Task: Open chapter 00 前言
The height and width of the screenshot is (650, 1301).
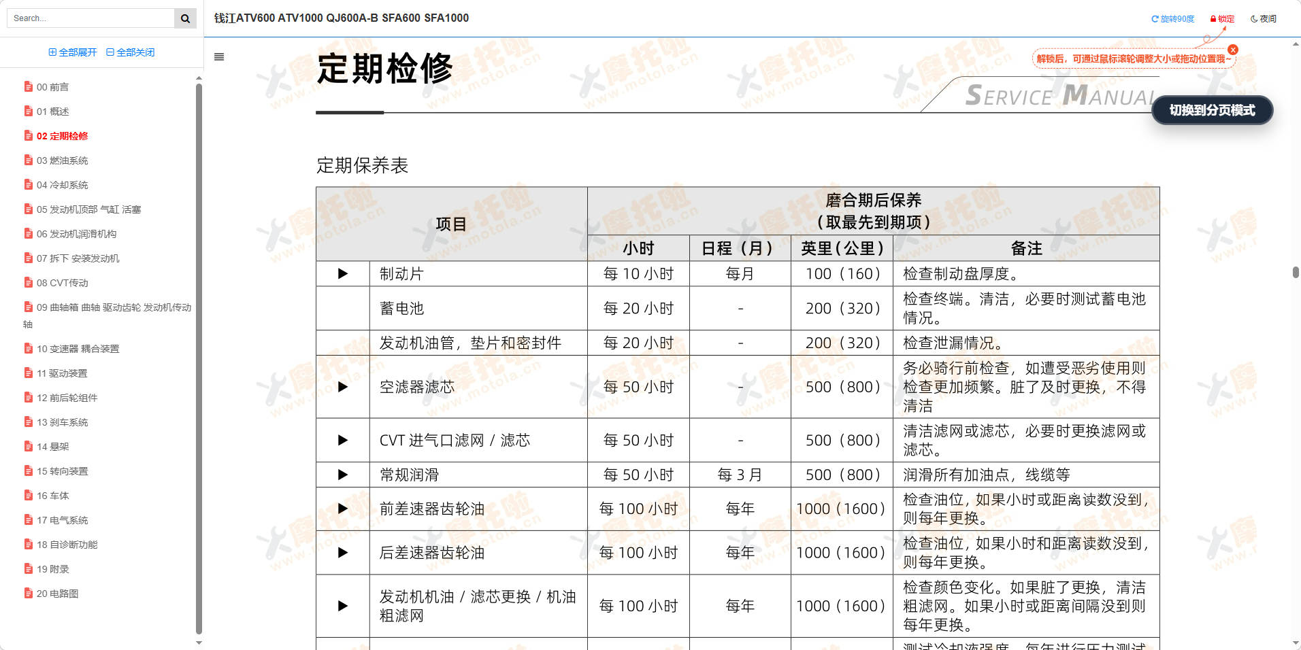Action: (52, 87)
